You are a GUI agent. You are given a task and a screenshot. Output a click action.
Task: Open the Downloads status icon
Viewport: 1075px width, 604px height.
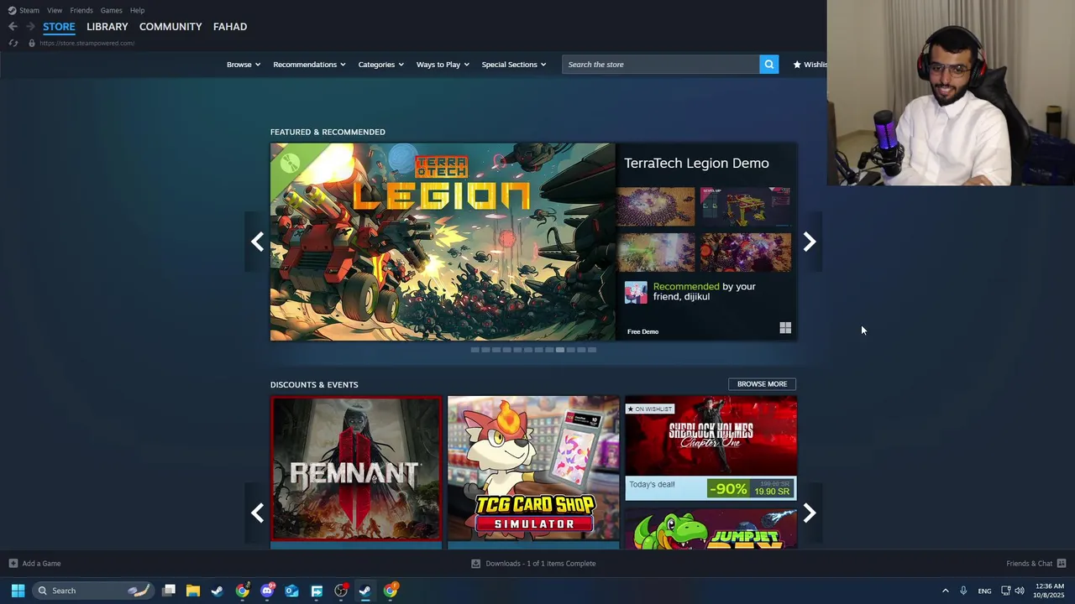point(476,564)
